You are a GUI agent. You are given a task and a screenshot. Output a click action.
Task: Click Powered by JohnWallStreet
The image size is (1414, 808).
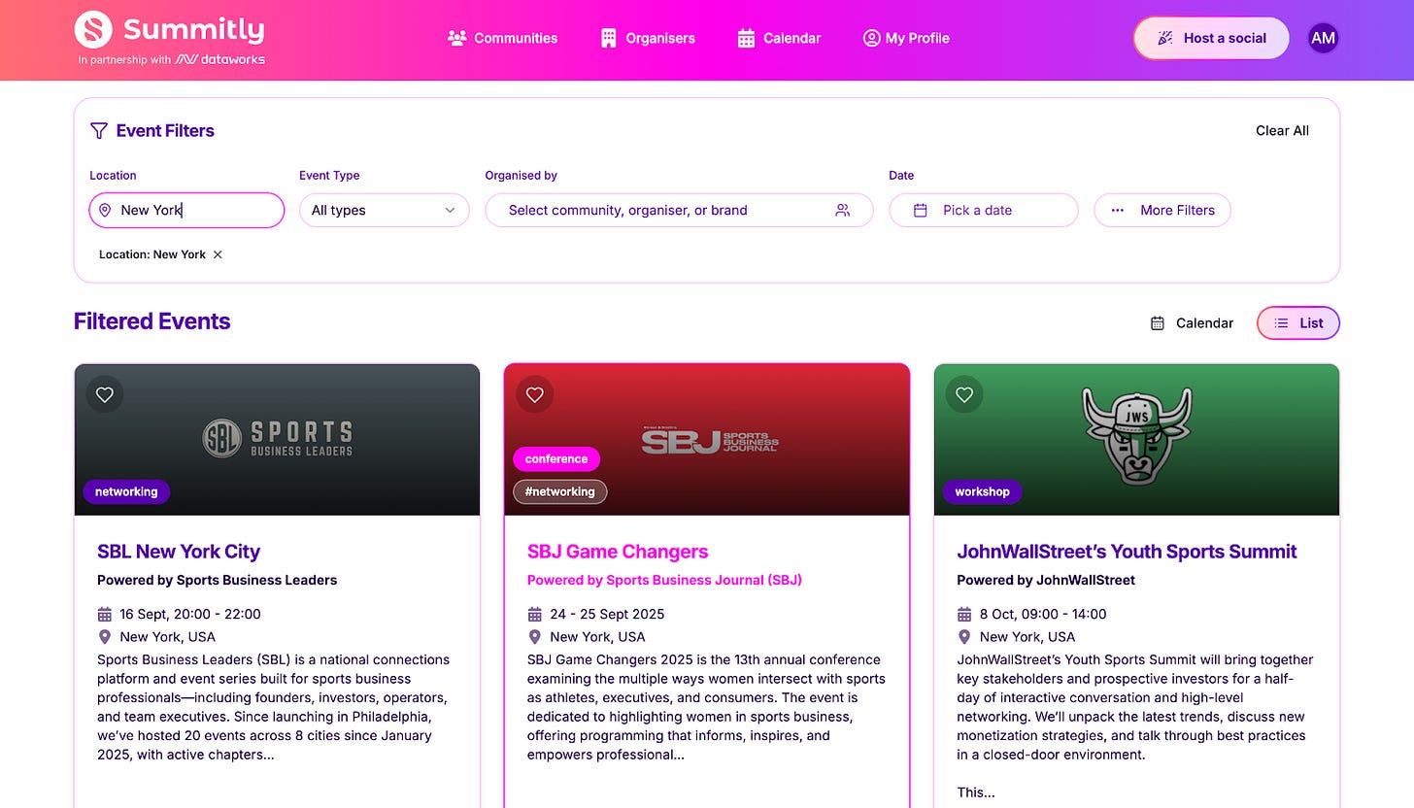(x=1046, y=580)
